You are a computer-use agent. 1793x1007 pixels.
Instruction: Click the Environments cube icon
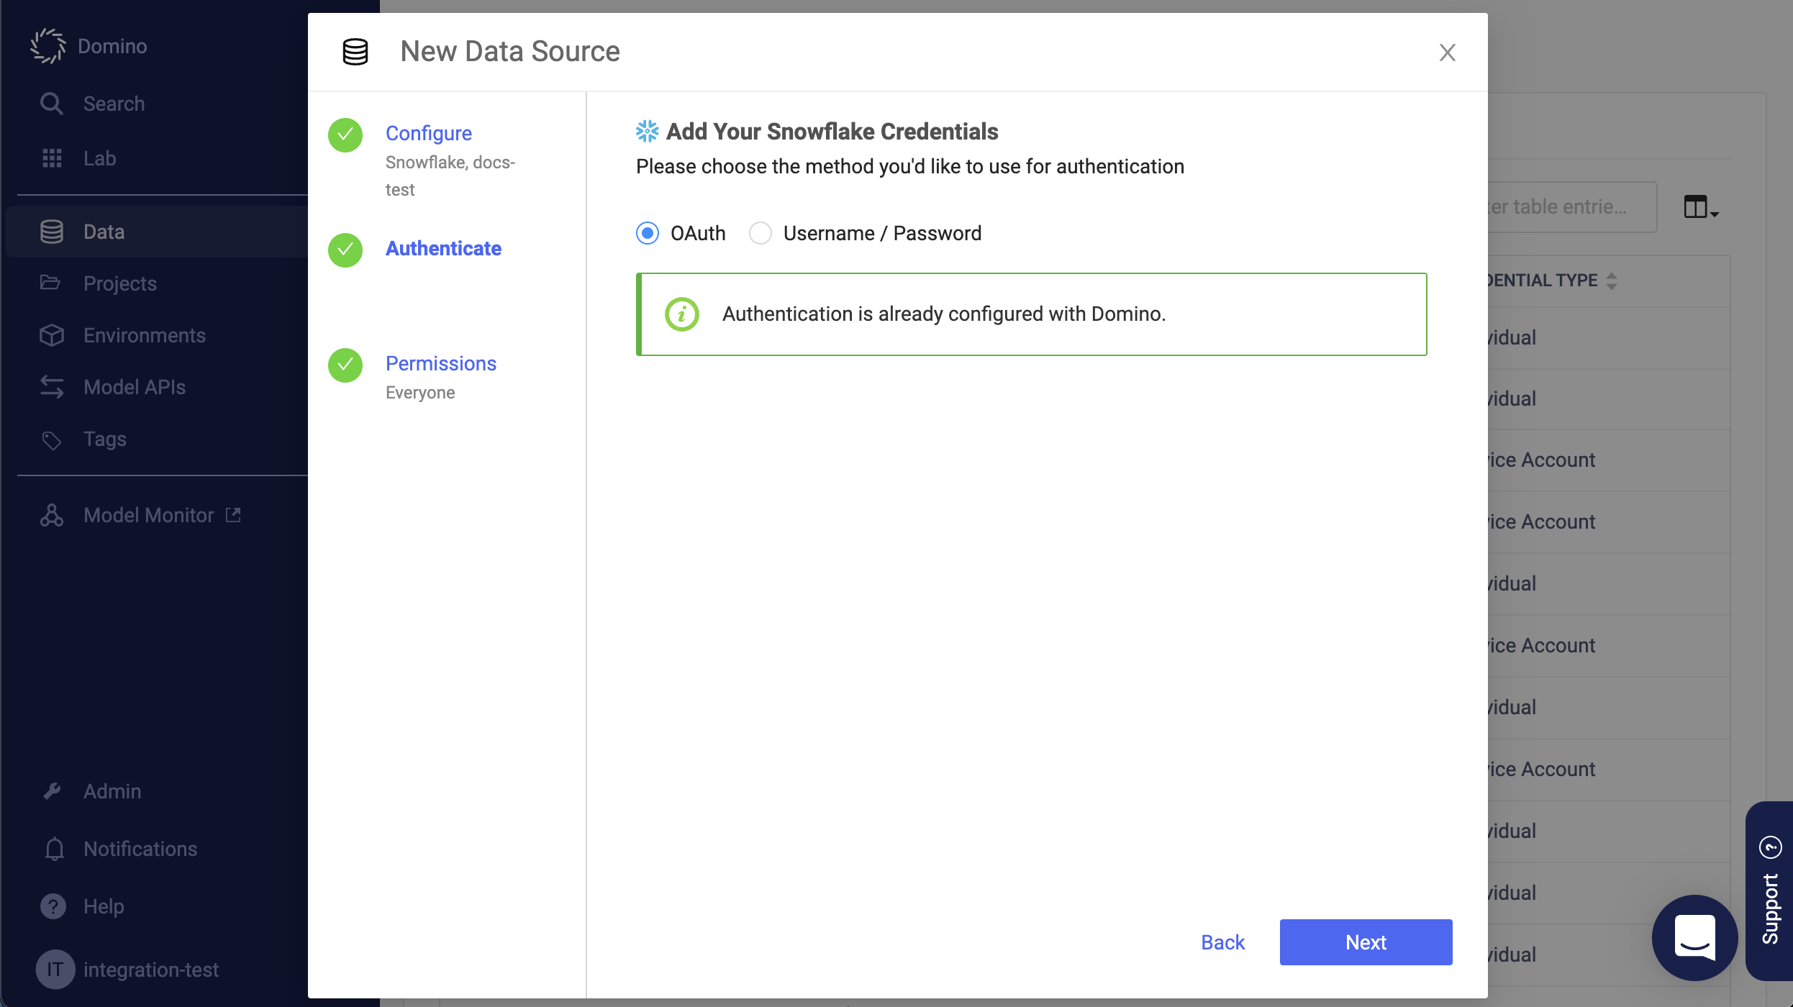tap(52, 335)
